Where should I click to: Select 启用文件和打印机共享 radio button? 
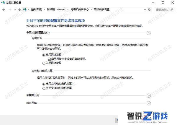click(x=44, y=84)
